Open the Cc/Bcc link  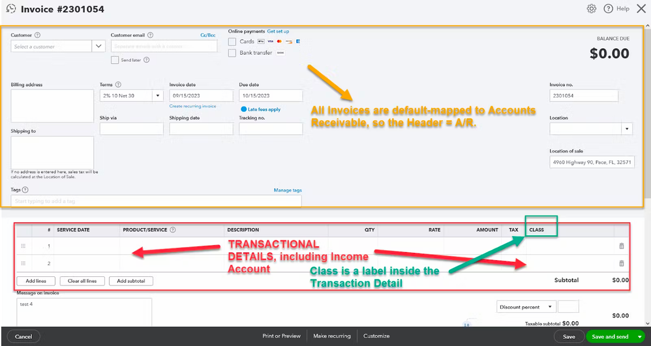[208, 35]
